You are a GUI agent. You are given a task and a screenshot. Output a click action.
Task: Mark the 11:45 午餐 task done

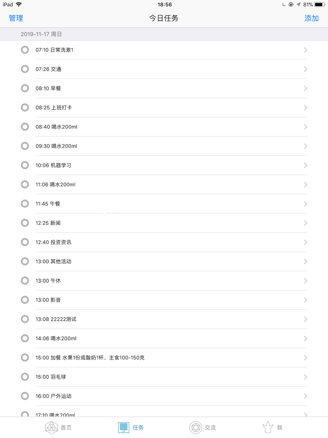tap(25, 204)
